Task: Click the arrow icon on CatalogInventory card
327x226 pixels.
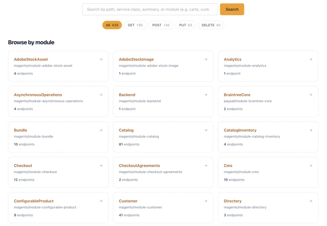Action: click(x=311, y=130)
